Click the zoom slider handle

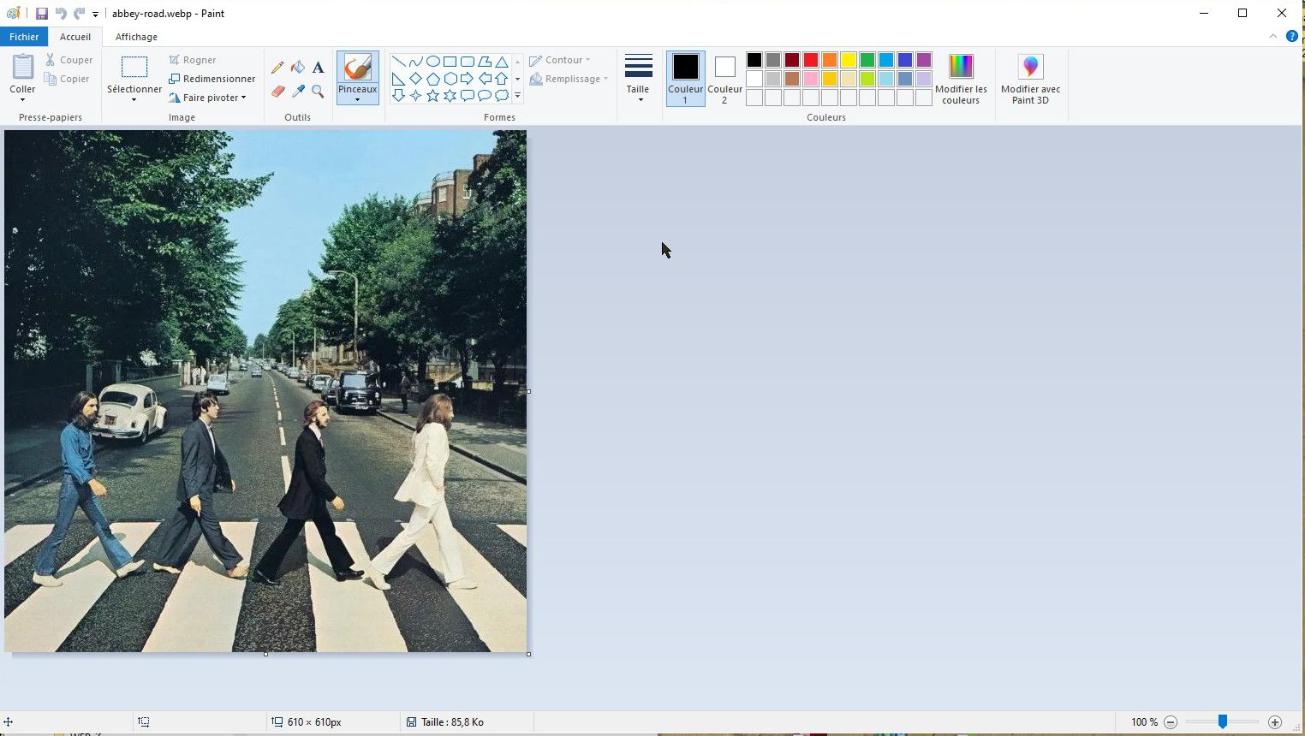pos(1223,722)
